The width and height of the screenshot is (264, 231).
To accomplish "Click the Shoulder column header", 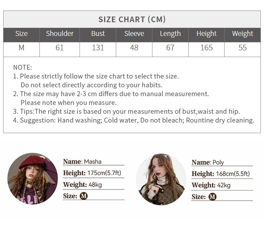I will pos(59,33).
